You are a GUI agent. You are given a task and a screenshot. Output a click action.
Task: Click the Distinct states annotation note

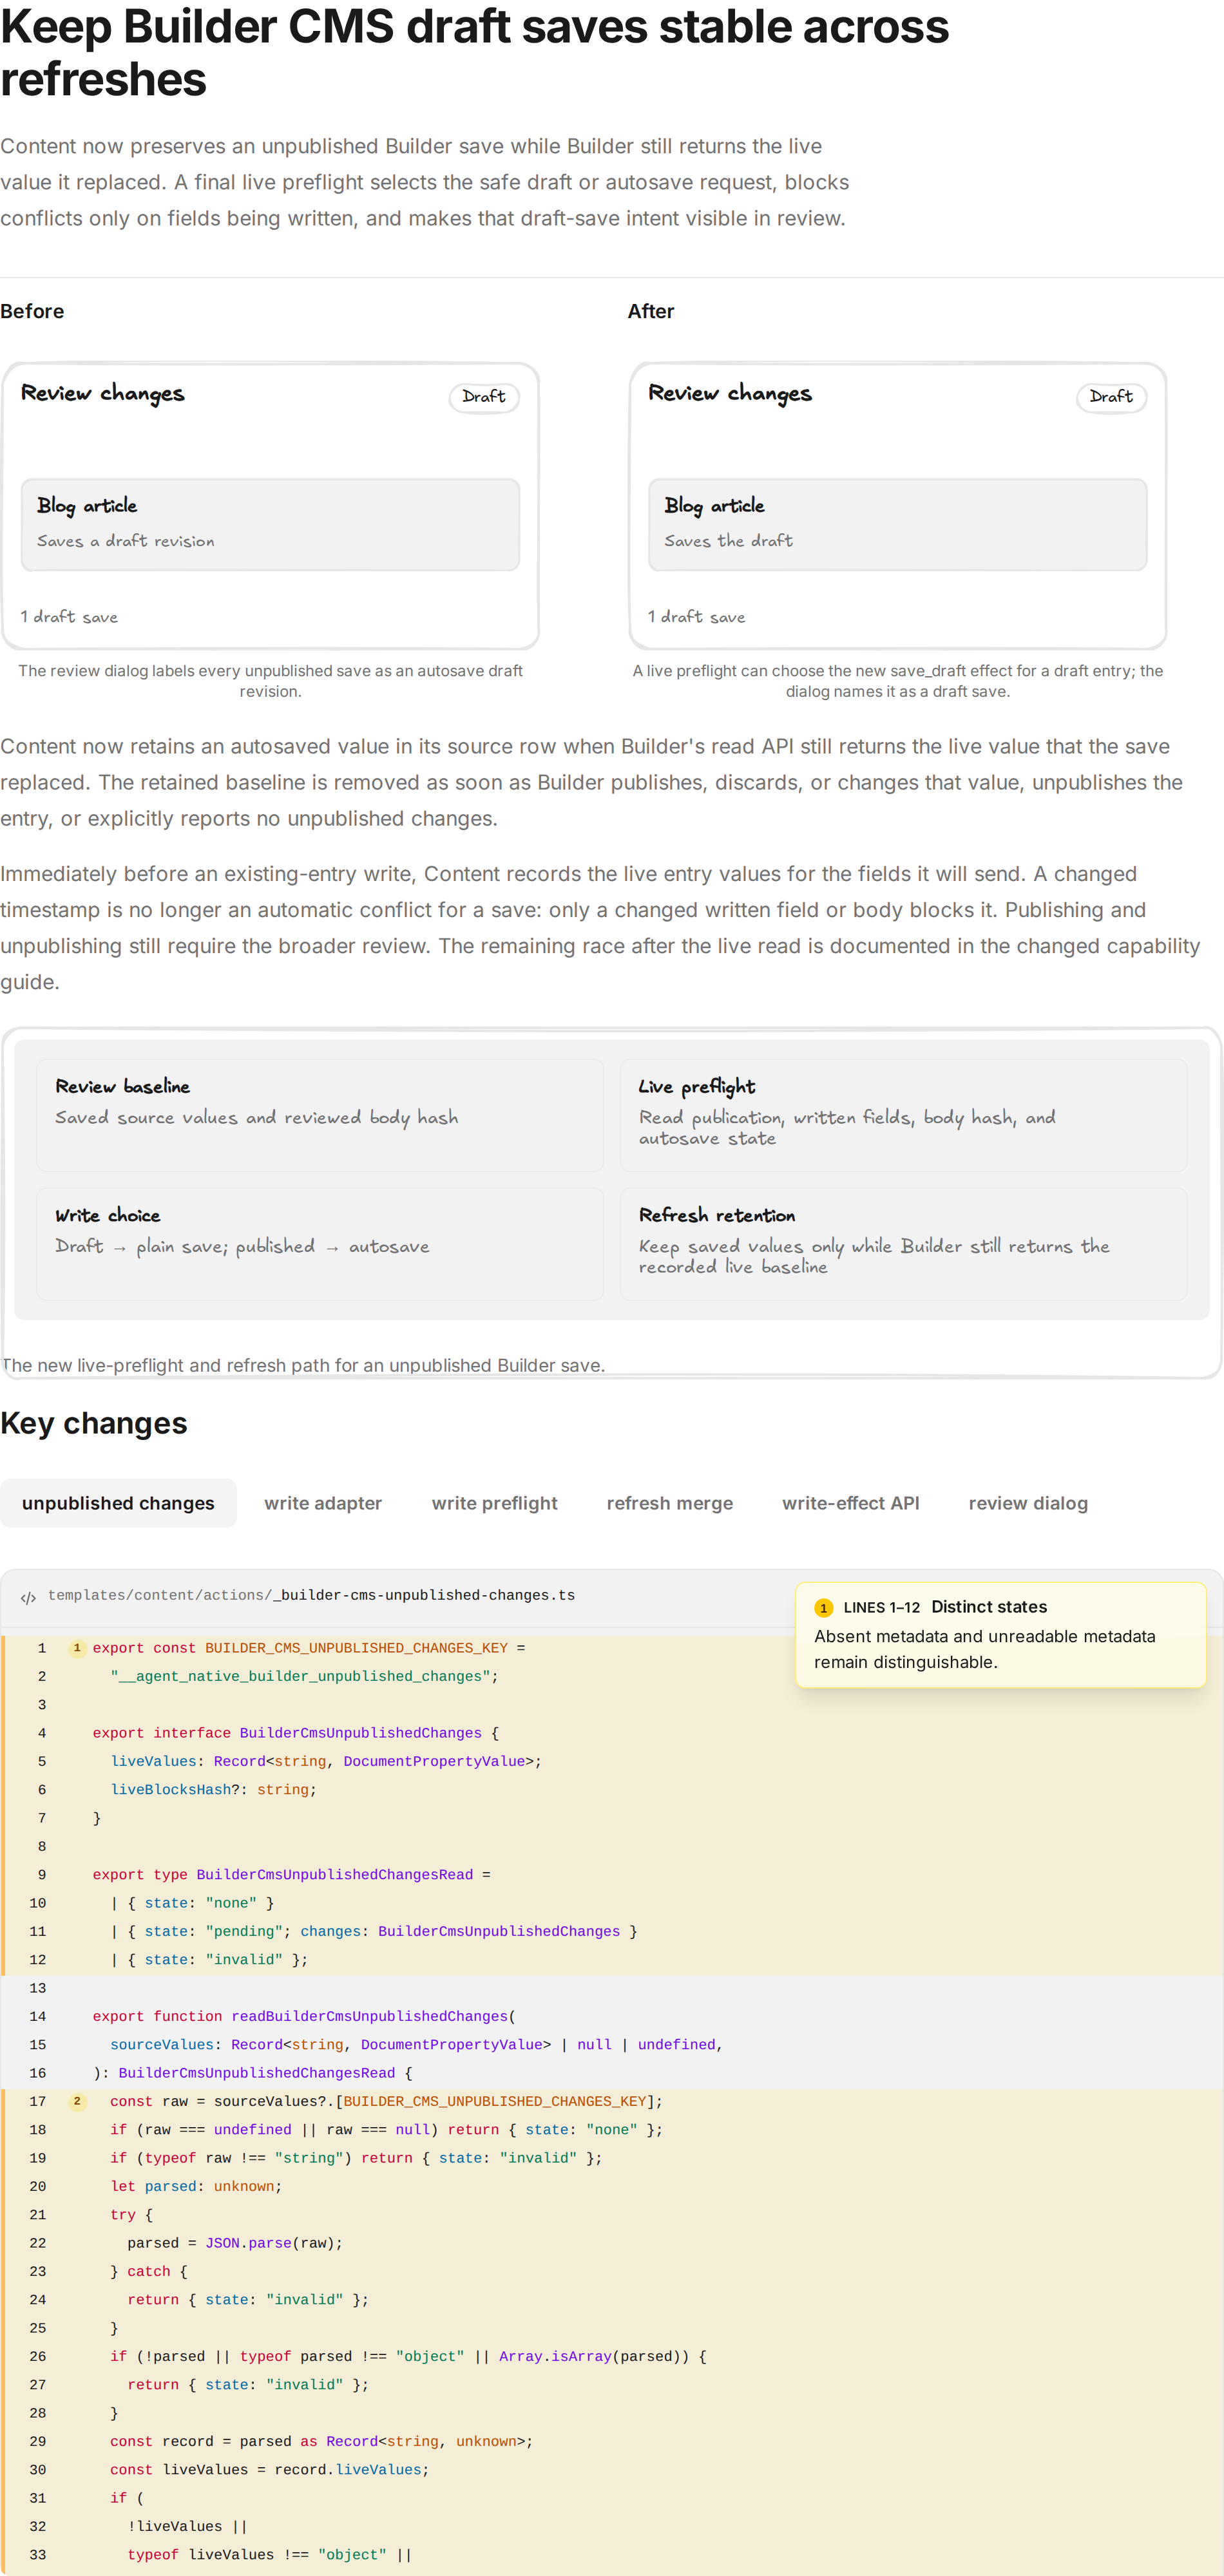[1001, 1635]
